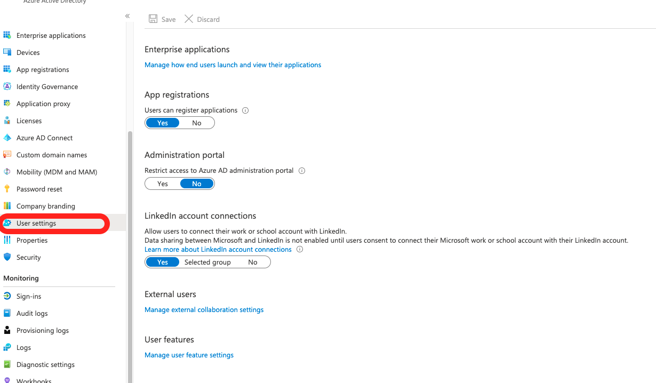Open Devices menu item
The image size is (656, 383).
(28, 52)
